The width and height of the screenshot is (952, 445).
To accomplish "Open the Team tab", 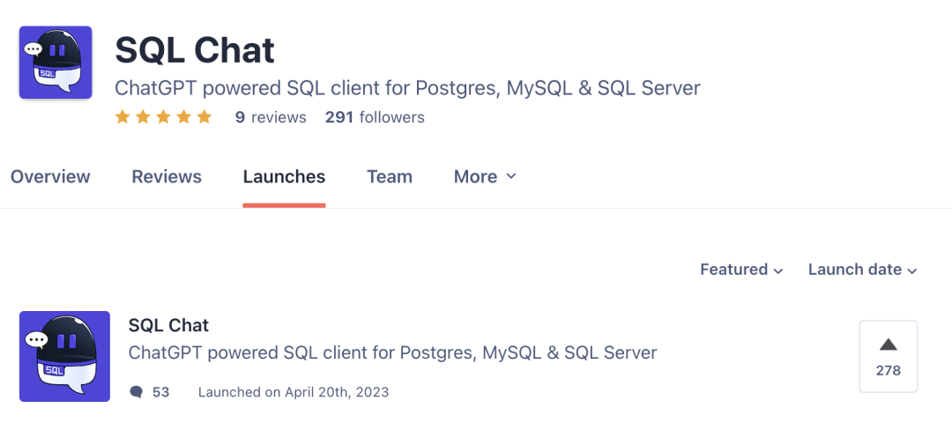I will point(390,176).
